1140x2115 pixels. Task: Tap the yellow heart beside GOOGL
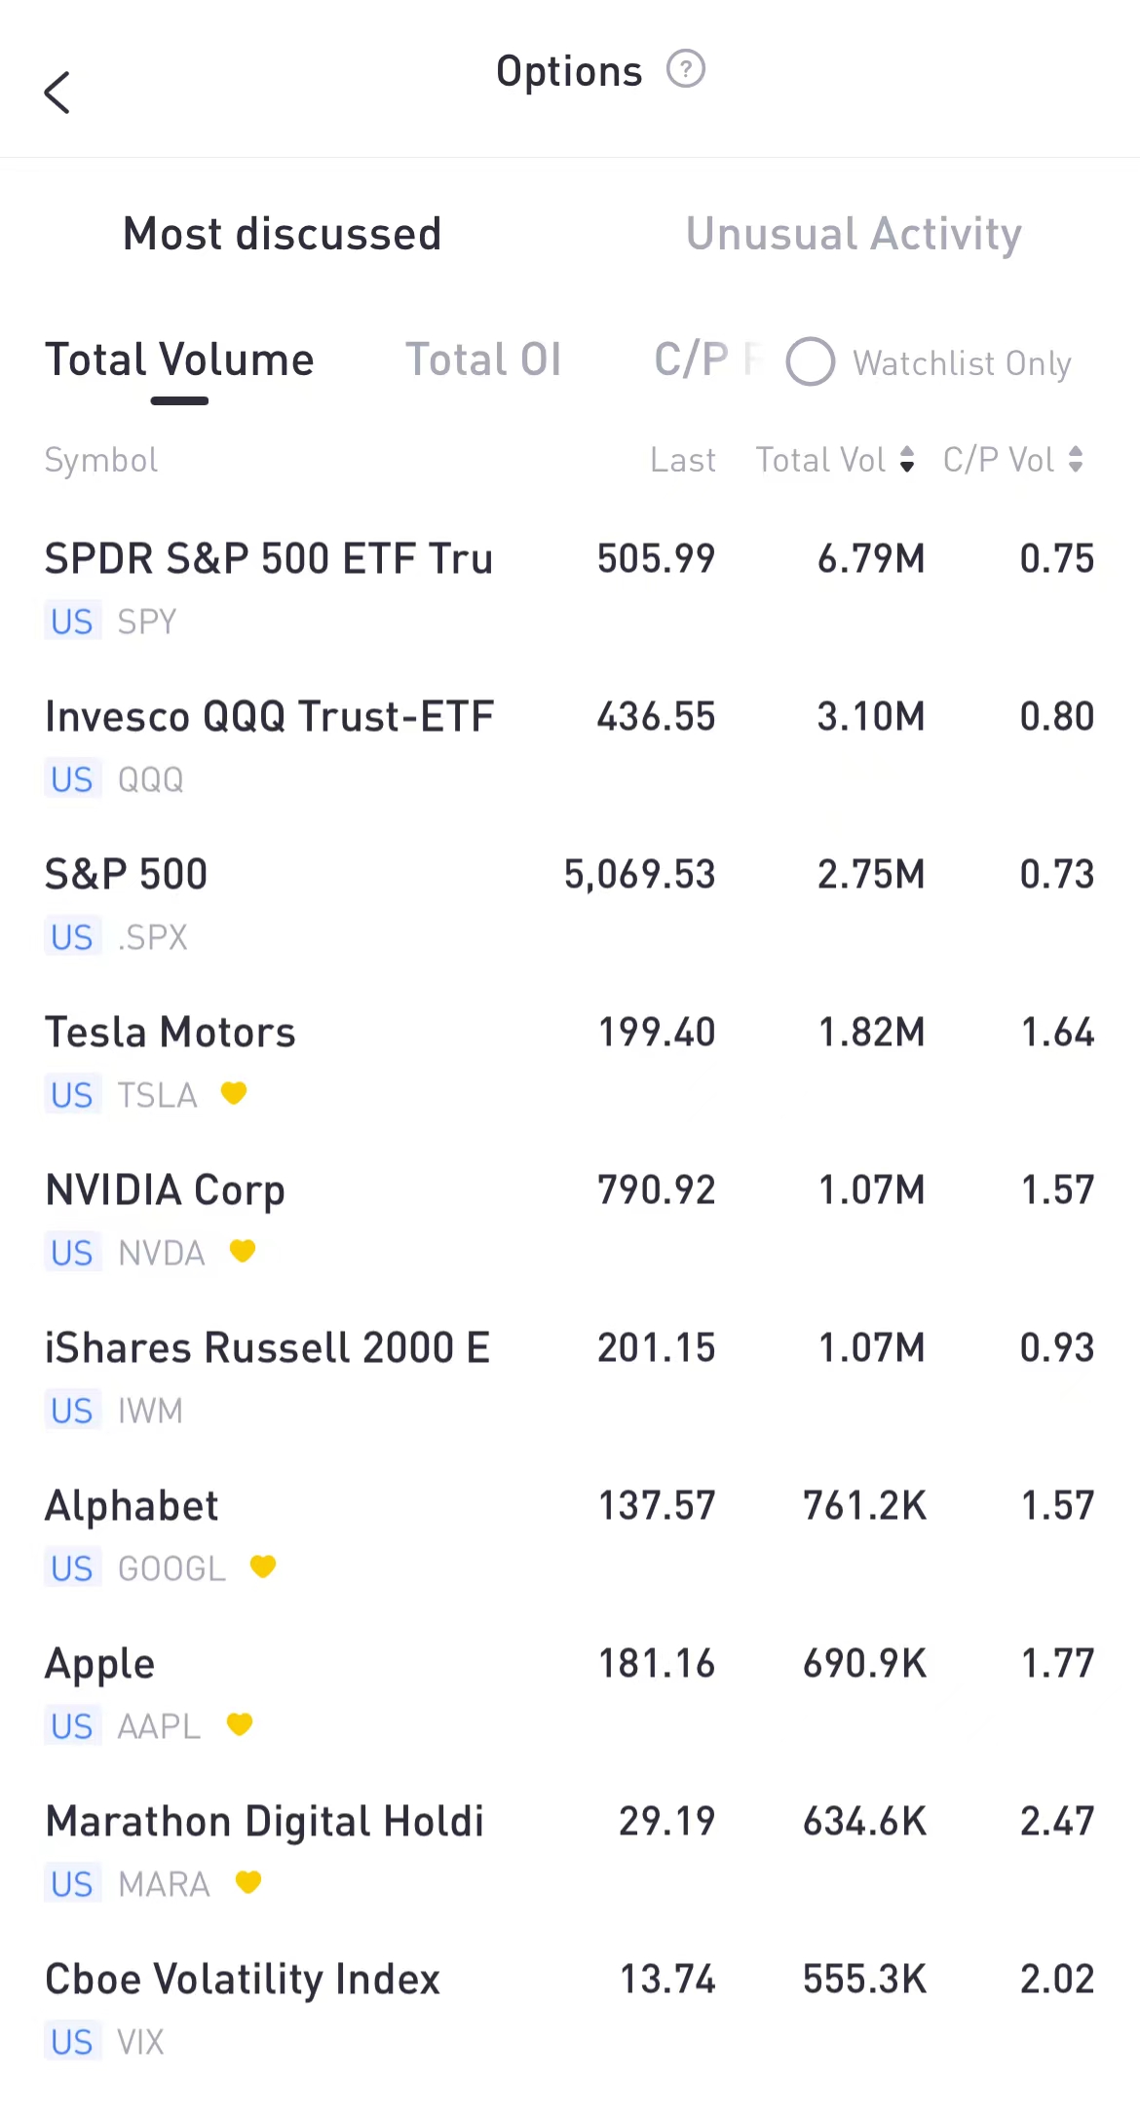(x=263, y=1567)
